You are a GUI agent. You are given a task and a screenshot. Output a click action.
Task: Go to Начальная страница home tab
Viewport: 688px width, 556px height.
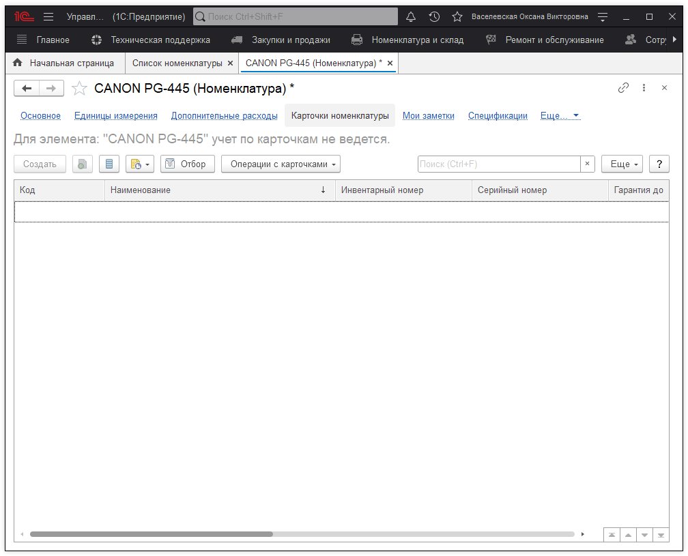(x=63, y=63)
